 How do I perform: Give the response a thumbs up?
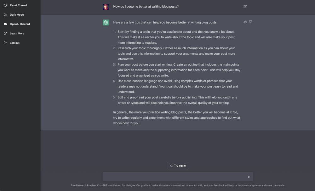click(245, 22)
